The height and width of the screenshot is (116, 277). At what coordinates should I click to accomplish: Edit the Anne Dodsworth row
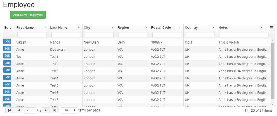pos(7,49)
